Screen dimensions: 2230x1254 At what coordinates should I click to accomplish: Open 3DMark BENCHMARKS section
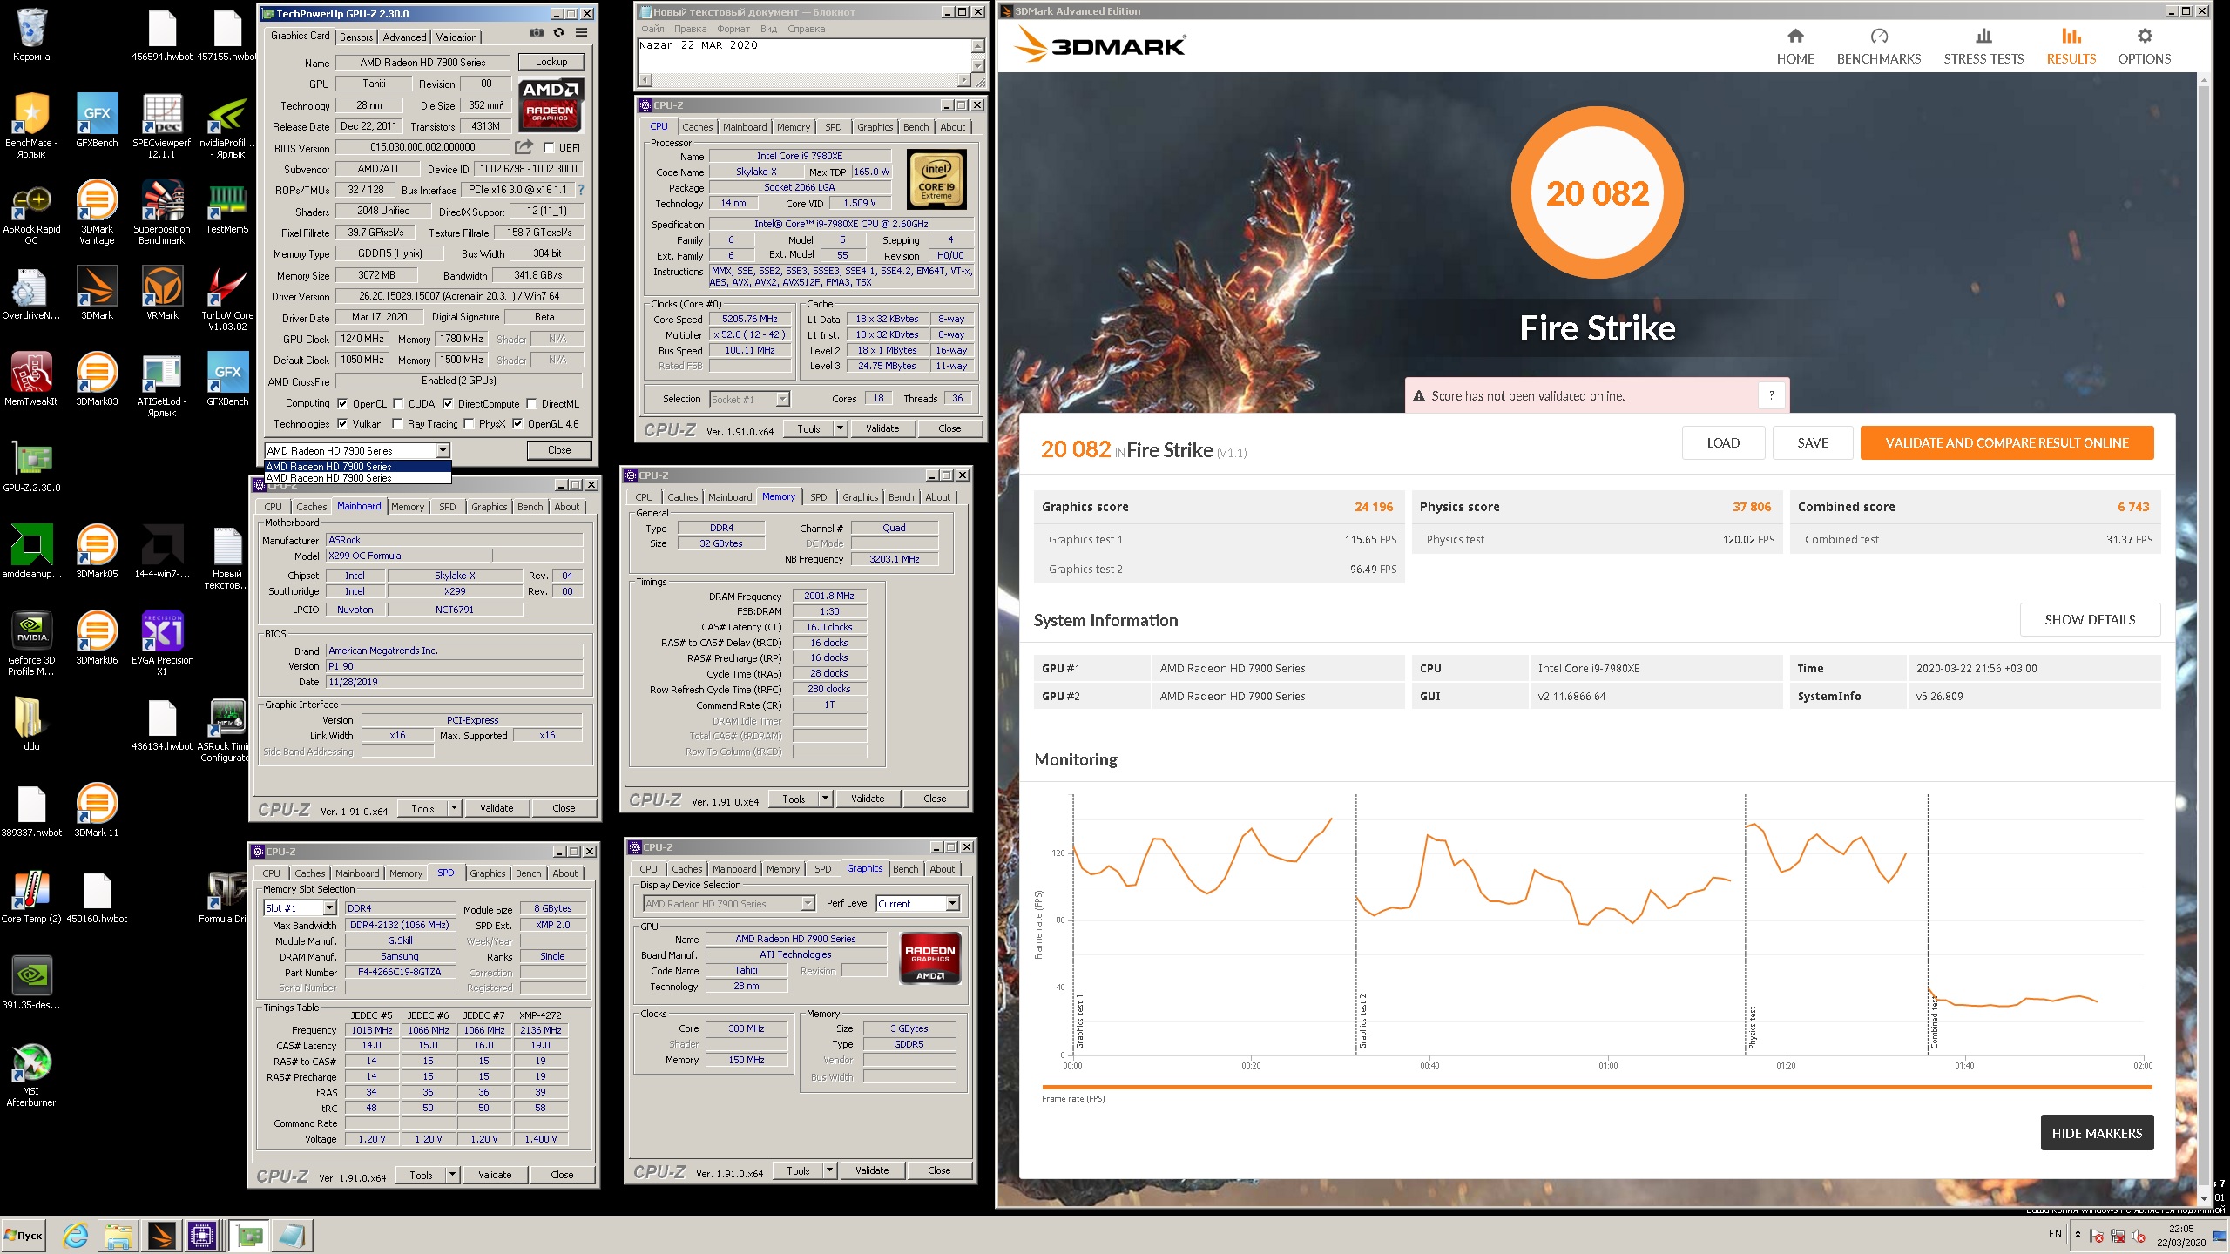1879,46
